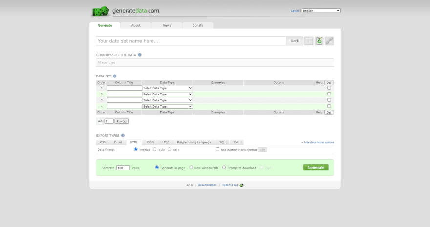
Task: Click the Generate rows count field
Action: point(123,168)
